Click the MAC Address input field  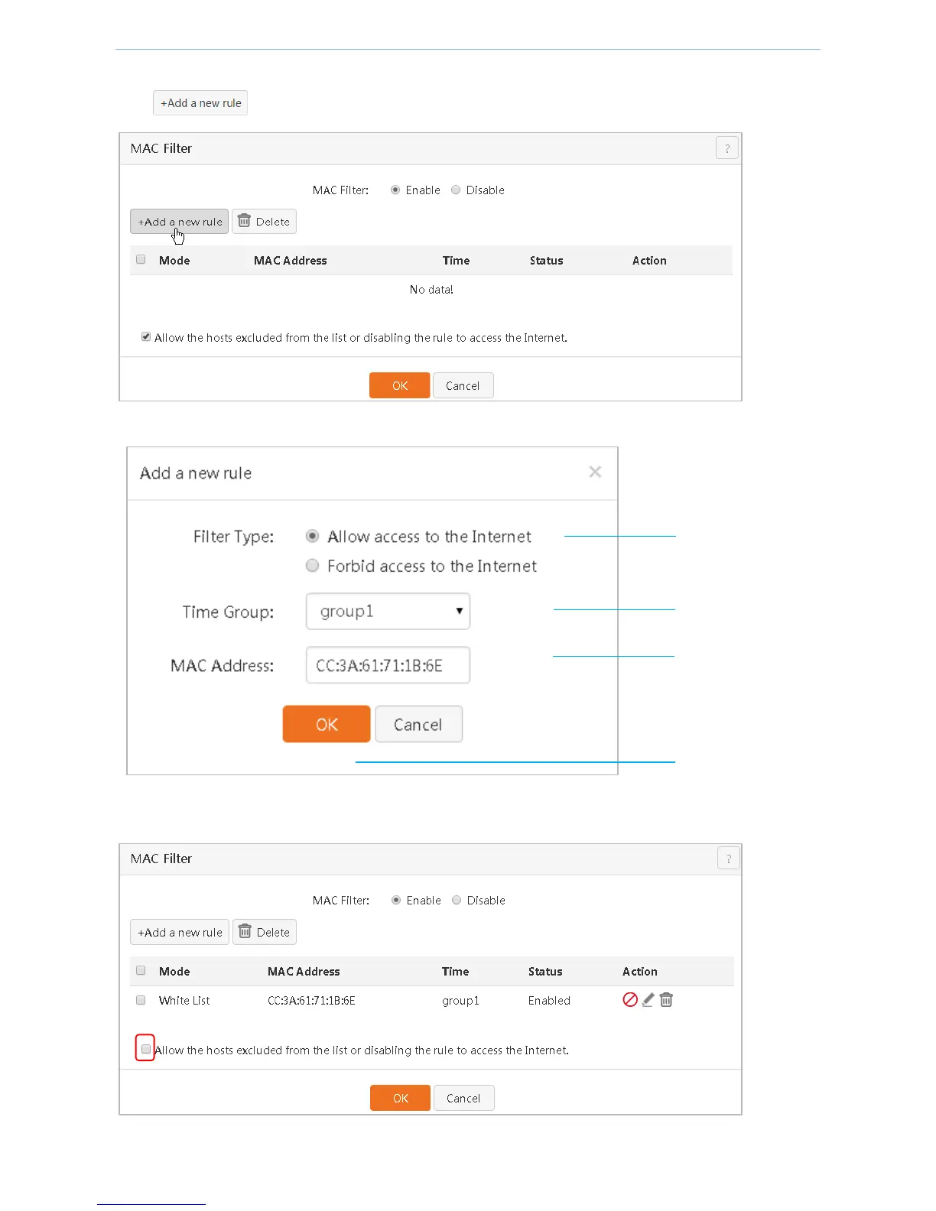tap(388, 665)
